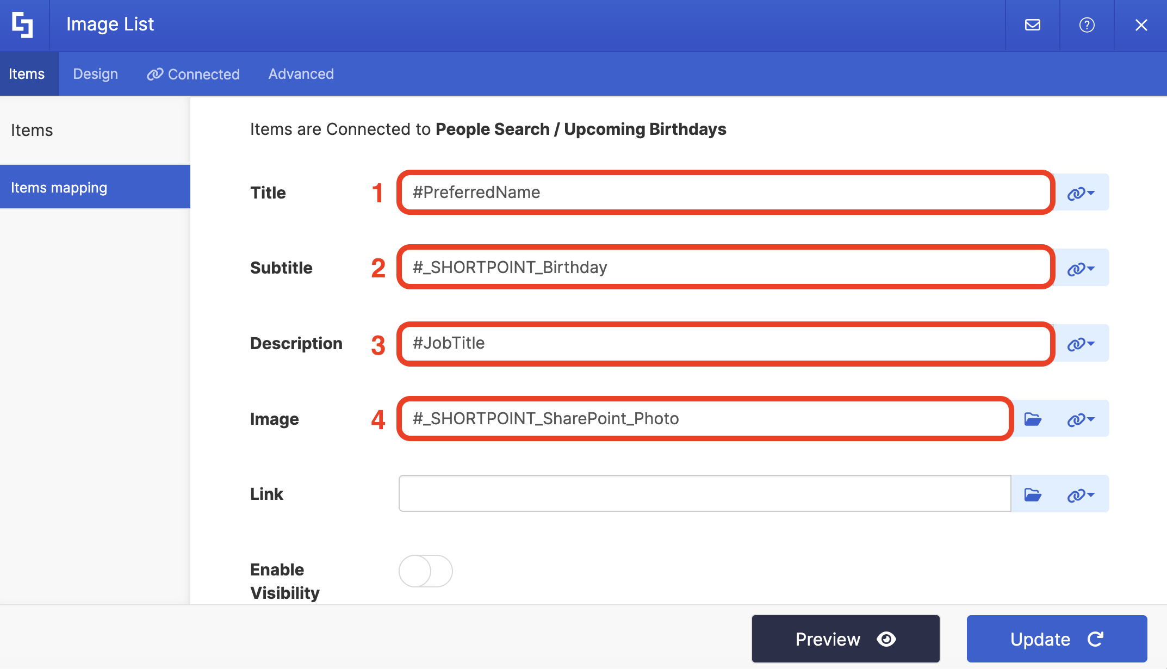Open the connection link dropdown beside Title
Screen dimensions: 1167x669
coord(1081,193)
